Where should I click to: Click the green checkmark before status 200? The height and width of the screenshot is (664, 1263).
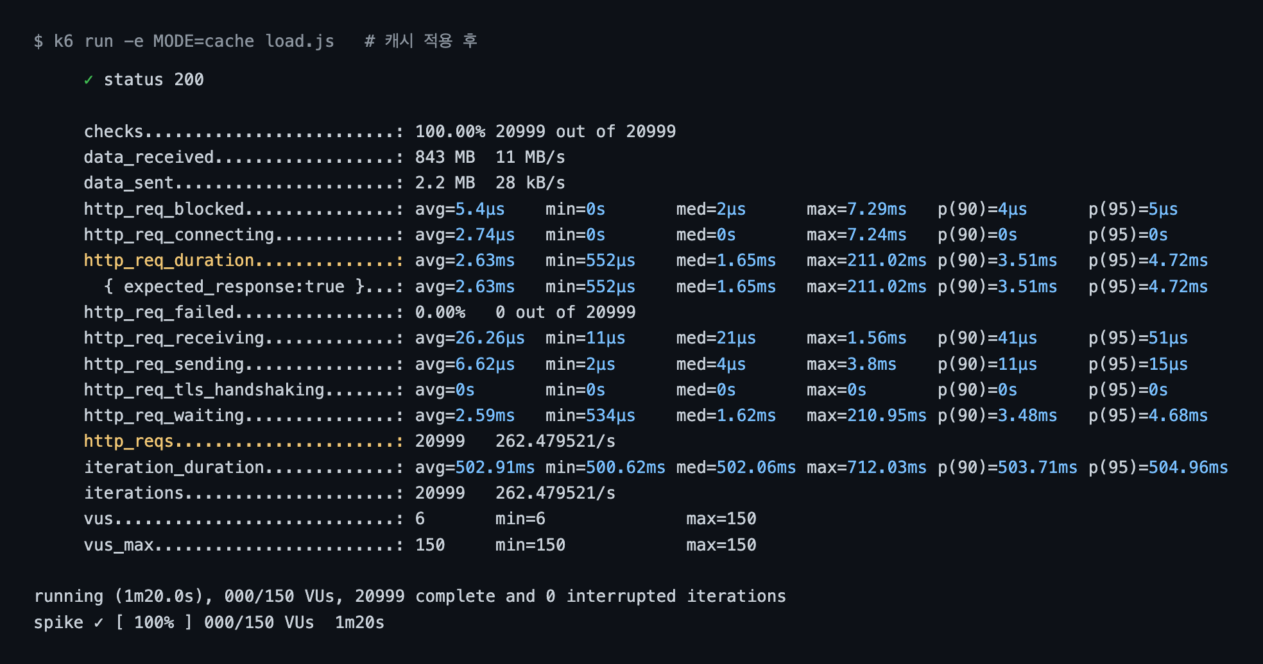point(89,80)
